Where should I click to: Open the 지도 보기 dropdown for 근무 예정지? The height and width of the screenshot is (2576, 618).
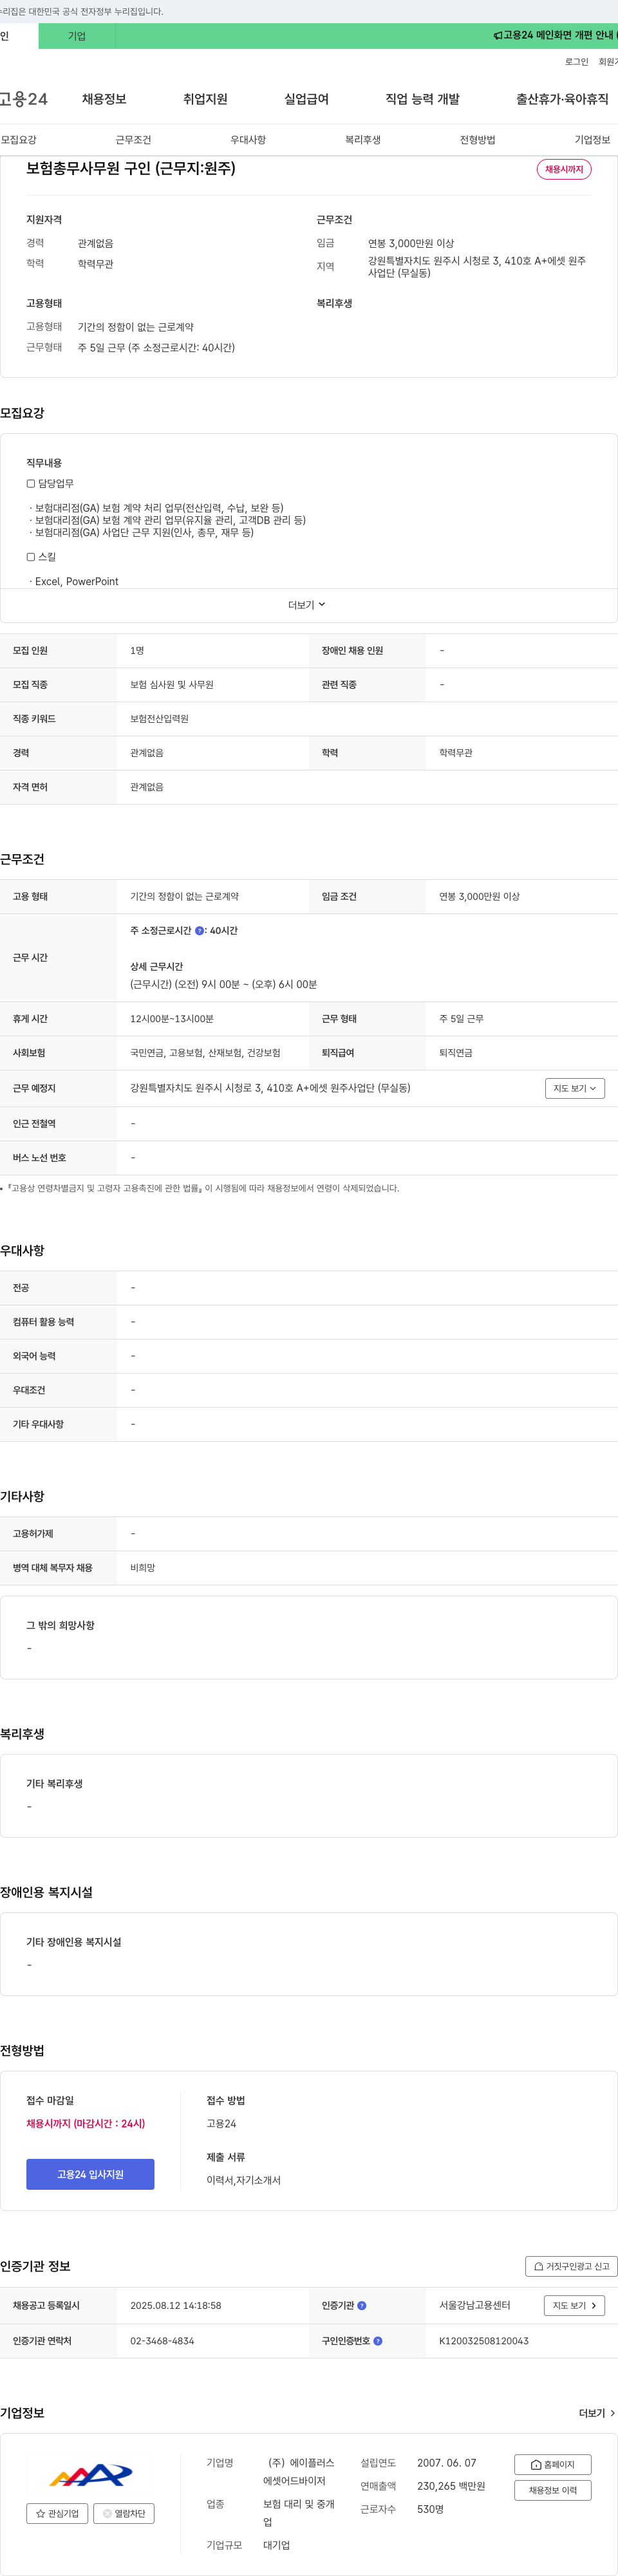(x=575, y=1088)
